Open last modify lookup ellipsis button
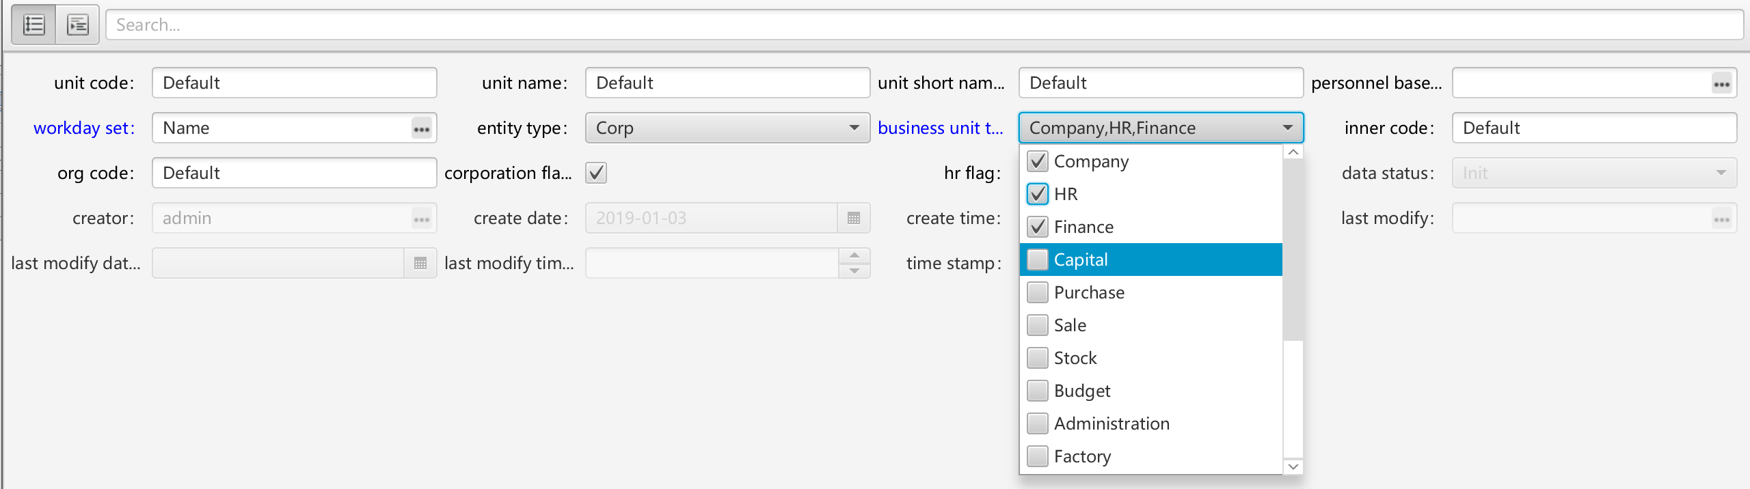 tap(1721, 219)
